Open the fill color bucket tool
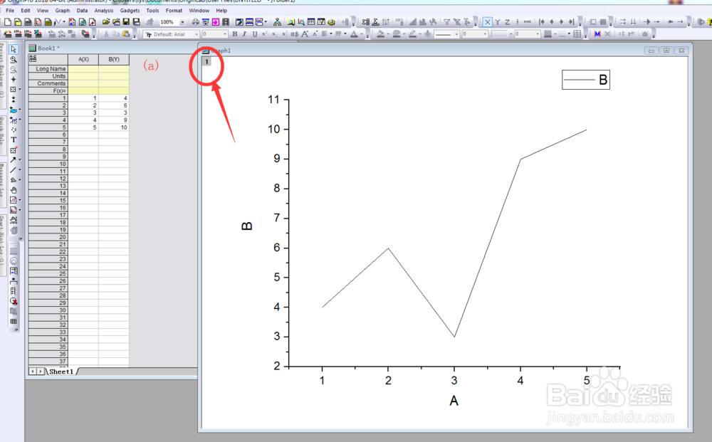This screenshot has height=442, width=712. point(380,34)
